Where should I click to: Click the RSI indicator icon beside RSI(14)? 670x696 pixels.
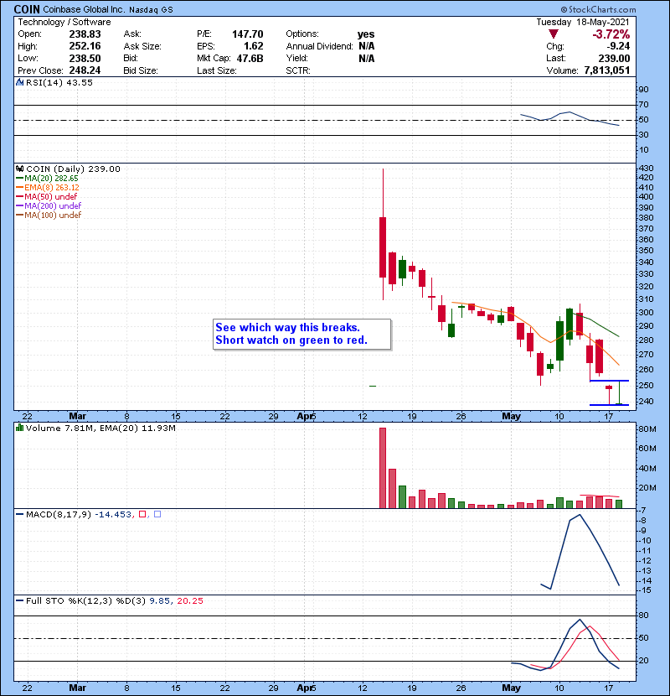(x=19, y=82)
